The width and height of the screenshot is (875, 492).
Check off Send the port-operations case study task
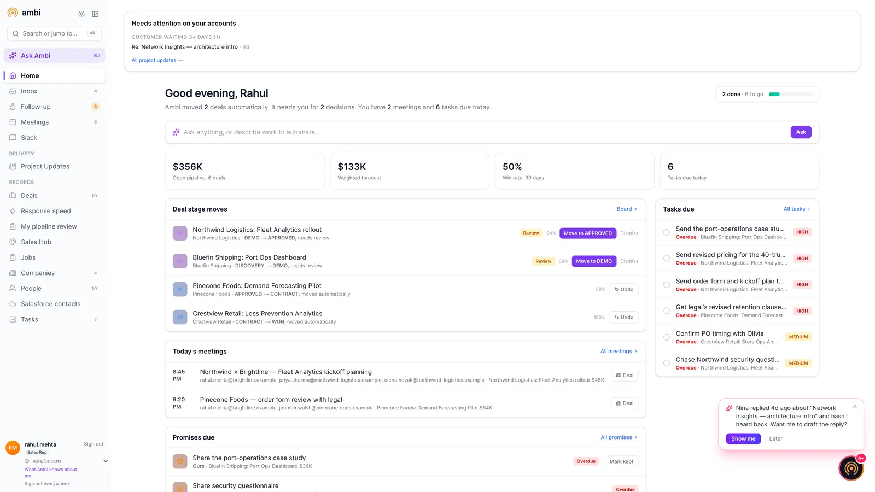667,232
